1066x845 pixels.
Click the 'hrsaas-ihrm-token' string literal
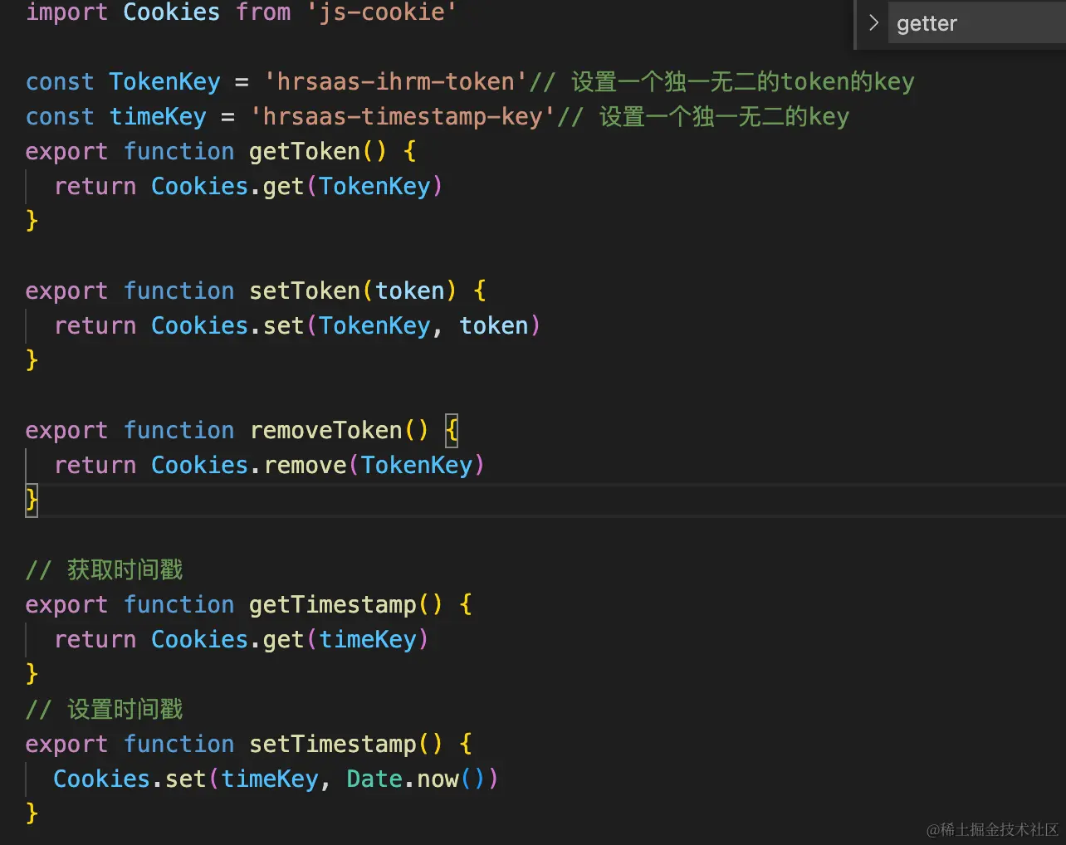pos(395,81)
